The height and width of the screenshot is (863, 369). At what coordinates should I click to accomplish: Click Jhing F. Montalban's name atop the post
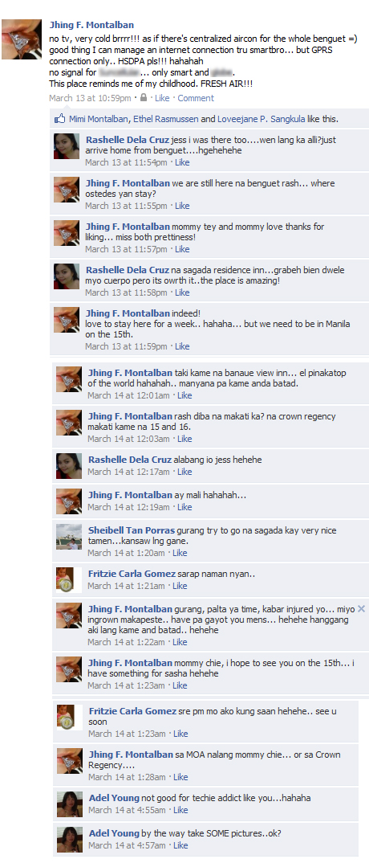click(x=91, y=26)
